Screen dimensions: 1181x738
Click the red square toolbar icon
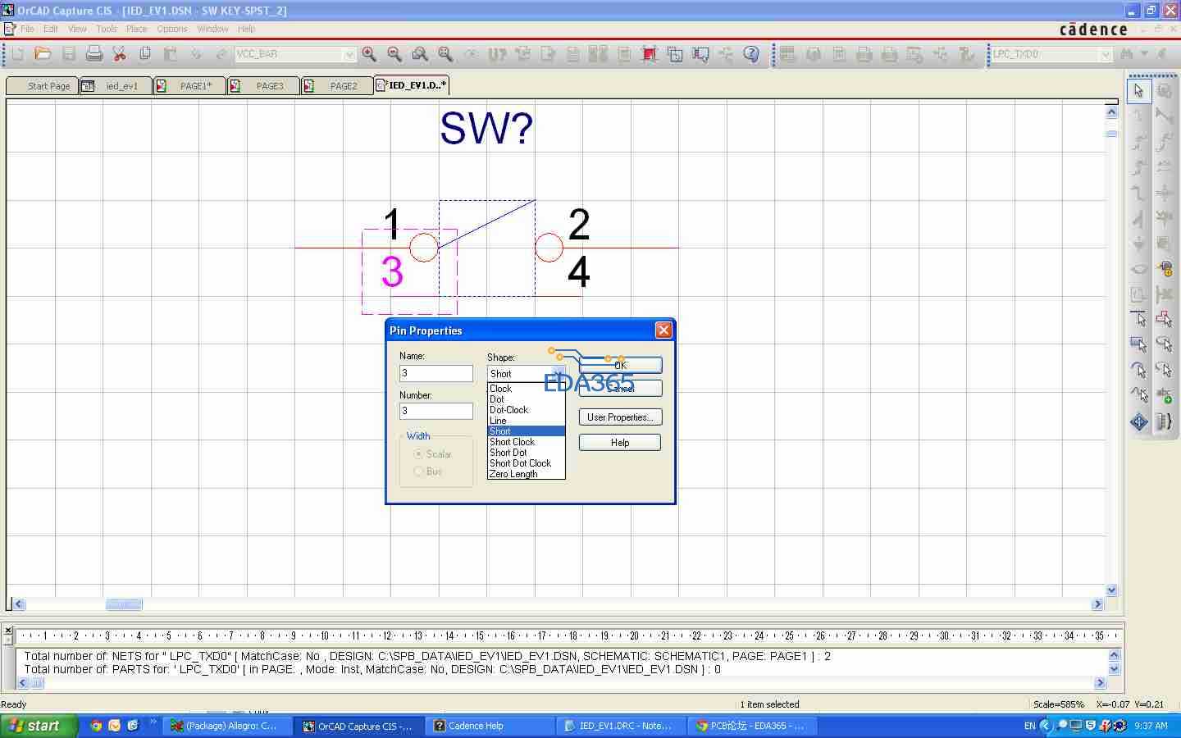(650, 54)
